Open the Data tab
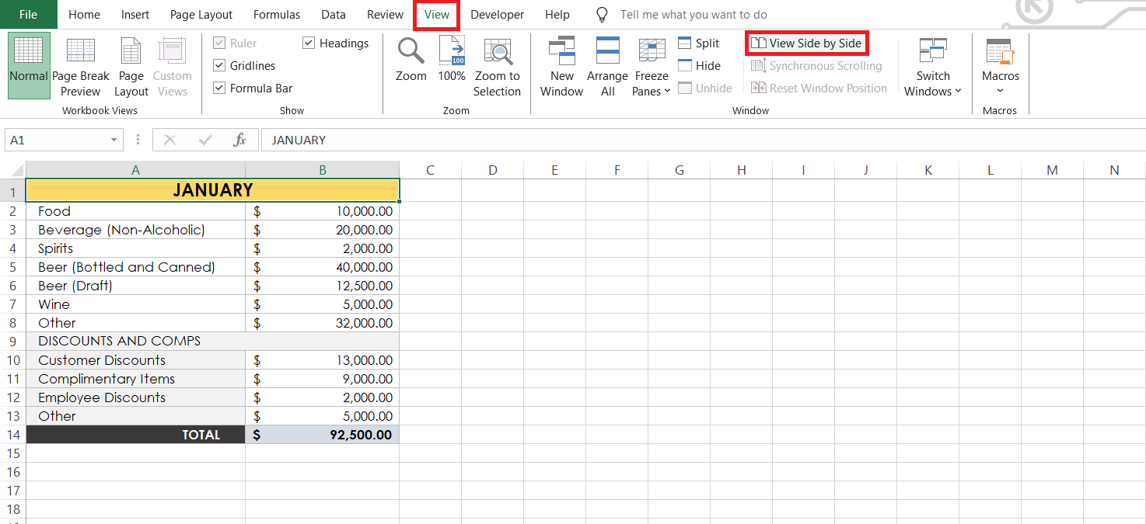This screenshot has width=1146, height=524. pos(334,15)
